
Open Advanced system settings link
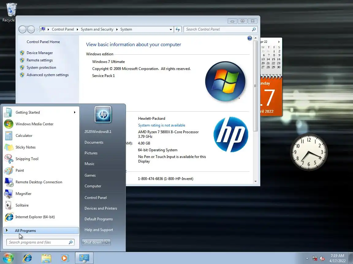point(47,75)
